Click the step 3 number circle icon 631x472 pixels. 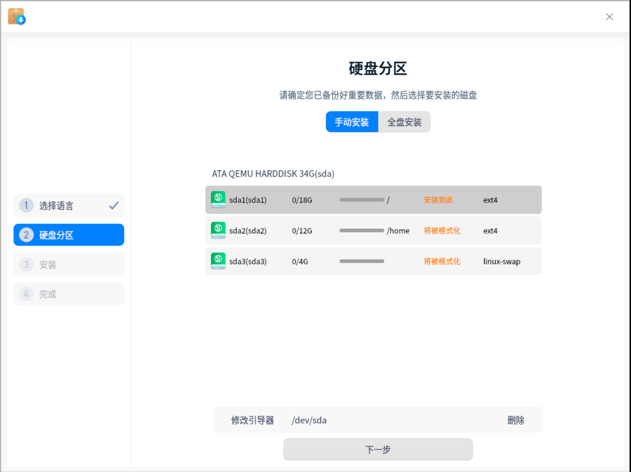click(26, 265)
